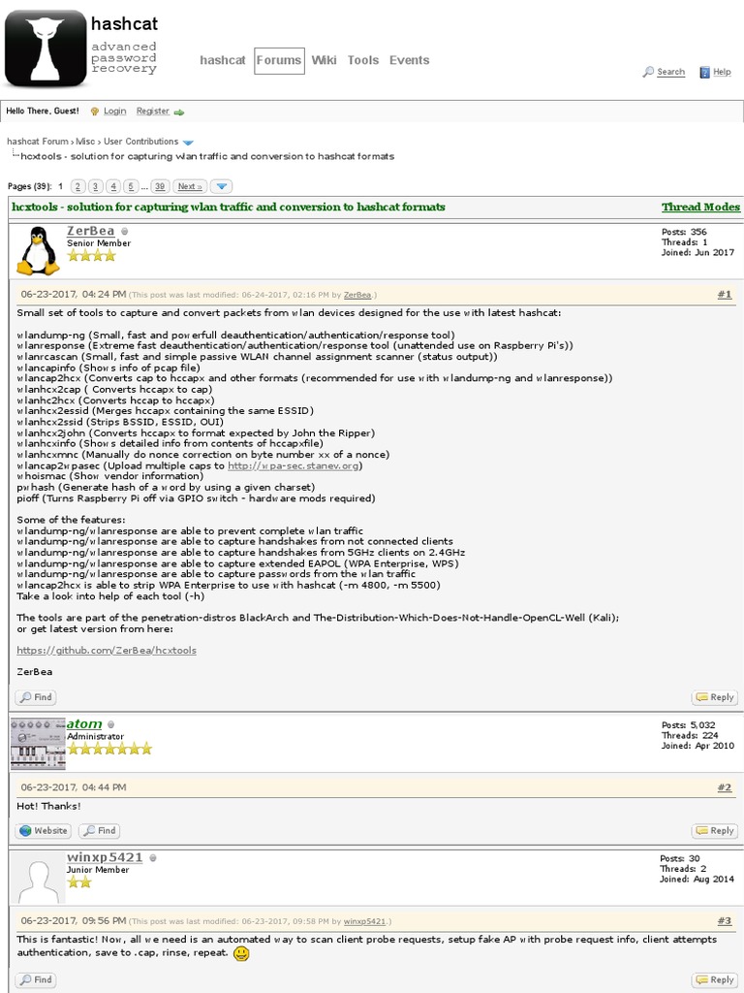Click the 'Hot! Thanks!' post text

(48, 806)
